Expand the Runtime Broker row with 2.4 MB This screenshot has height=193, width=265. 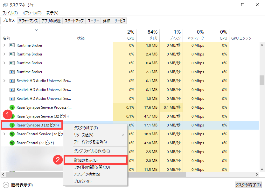4,54
